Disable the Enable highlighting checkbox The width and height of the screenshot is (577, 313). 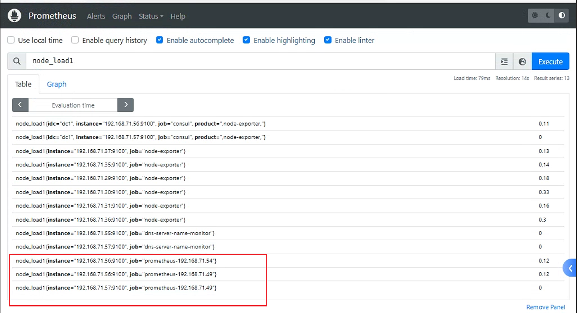(247, 40)
